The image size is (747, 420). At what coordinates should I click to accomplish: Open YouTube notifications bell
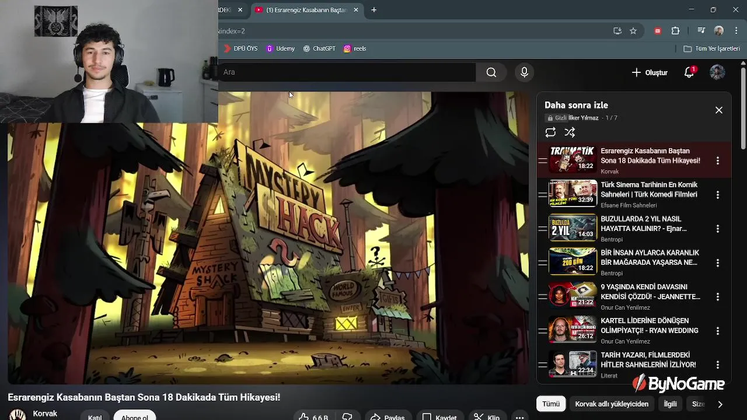click(689, 72)
